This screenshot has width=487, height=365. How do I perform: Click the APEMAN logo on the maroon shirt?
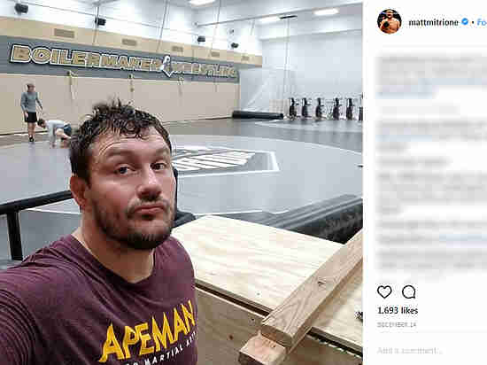149,333
